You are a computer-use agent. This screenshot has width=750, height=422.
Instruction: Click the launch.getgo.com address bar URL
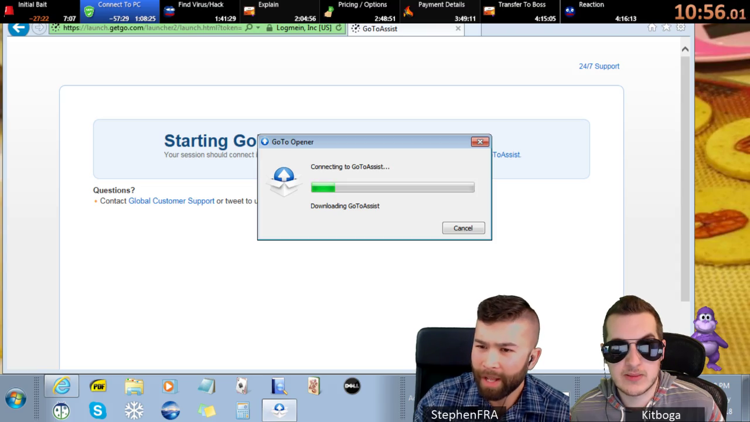tap(152, 28)
